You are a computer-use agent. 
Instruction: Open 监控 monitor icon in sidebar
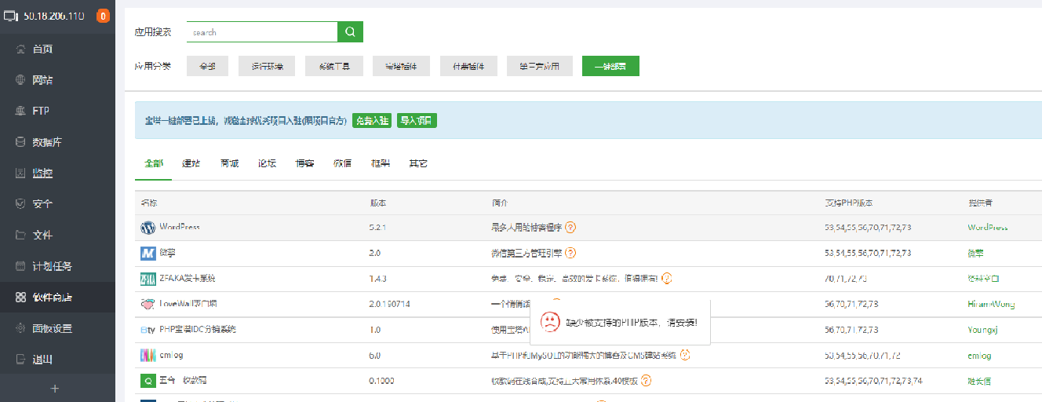(x=20, y=173)
